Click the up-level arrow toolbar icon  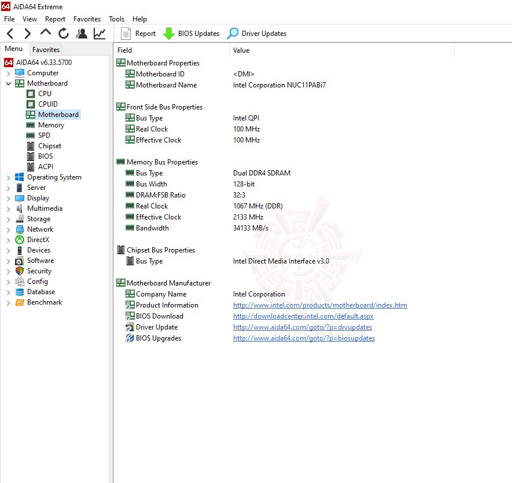coord(45,32)
